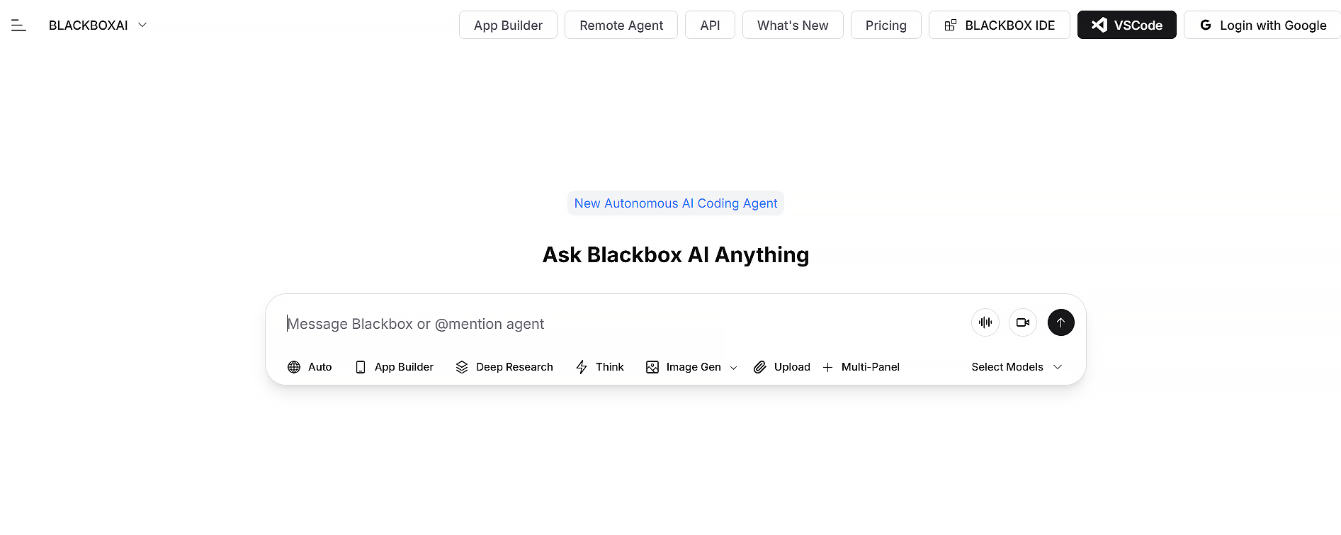Open Remote Agent page
Screen dimensions: 1341x535
pos(621,25)
